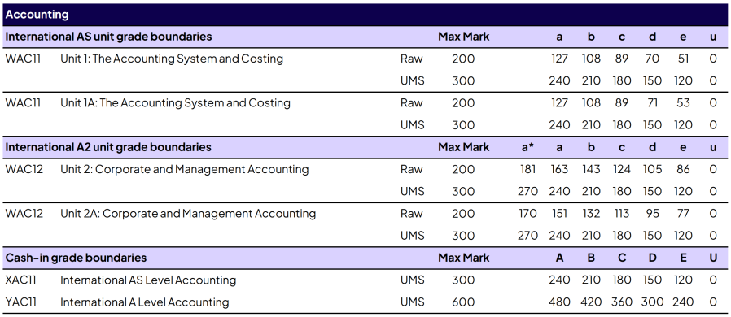Select Unit 1A: The Accounting System and Costing
Image resolution: width=731 pixels, height=317 pixels.
coord(175,103)
